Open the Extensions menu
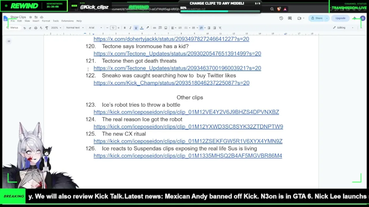Viewport: 369px width, 207px height. [67, 21]
